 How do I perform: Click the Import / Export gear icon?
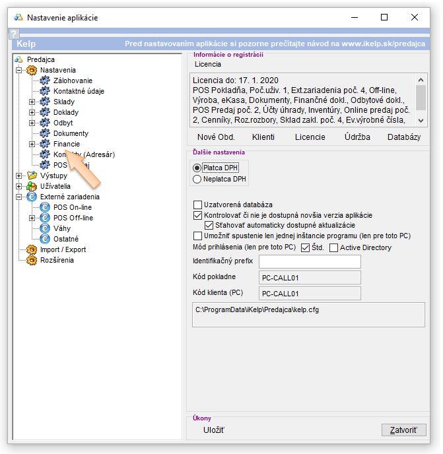point(31,249)
